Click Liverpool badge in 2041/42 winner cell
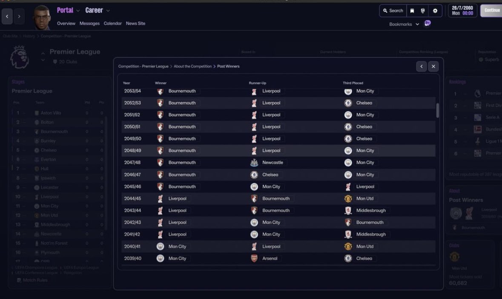502x299 pixels. point(160,234)
